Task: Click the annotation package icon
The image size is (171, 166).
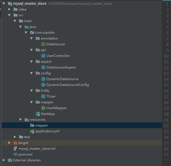Action: tap(38, 38)
